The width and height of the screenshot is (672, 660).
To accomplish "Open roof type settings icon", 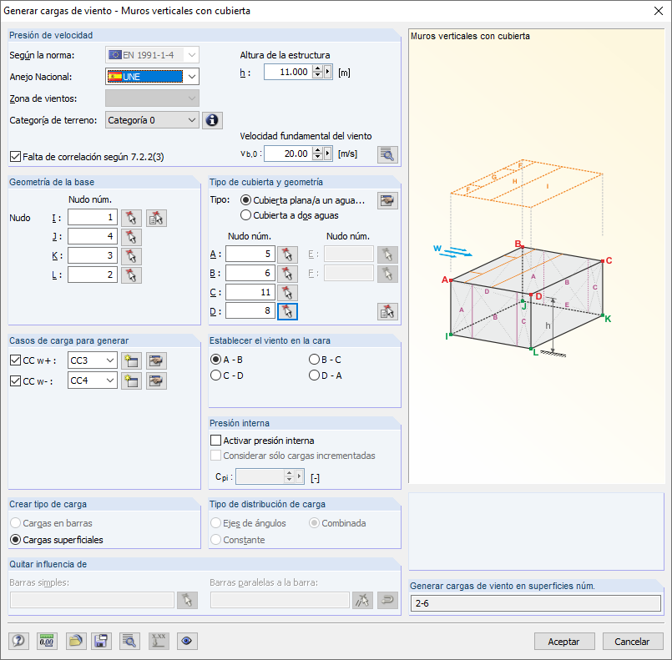I will 387,200.
